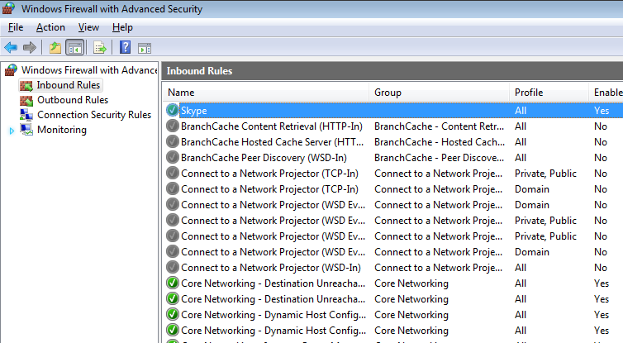Open the View menu

pos(88,27)
